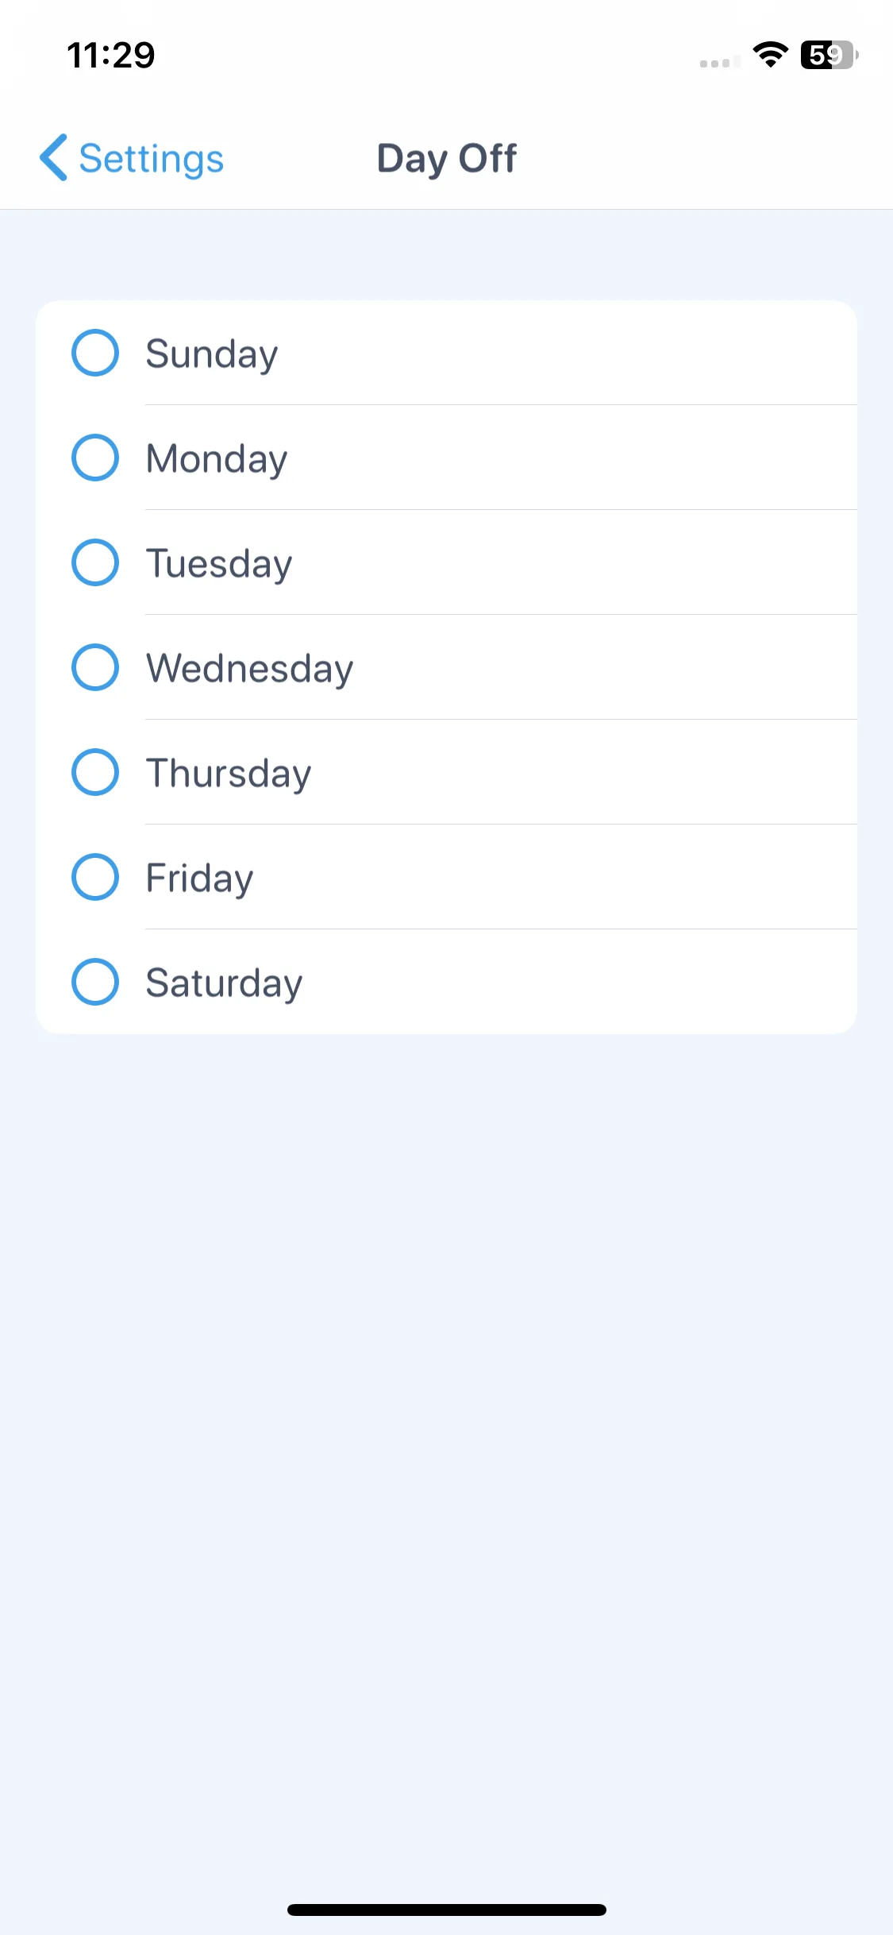Tap the Sunday row label

click(x=212, y=354)
